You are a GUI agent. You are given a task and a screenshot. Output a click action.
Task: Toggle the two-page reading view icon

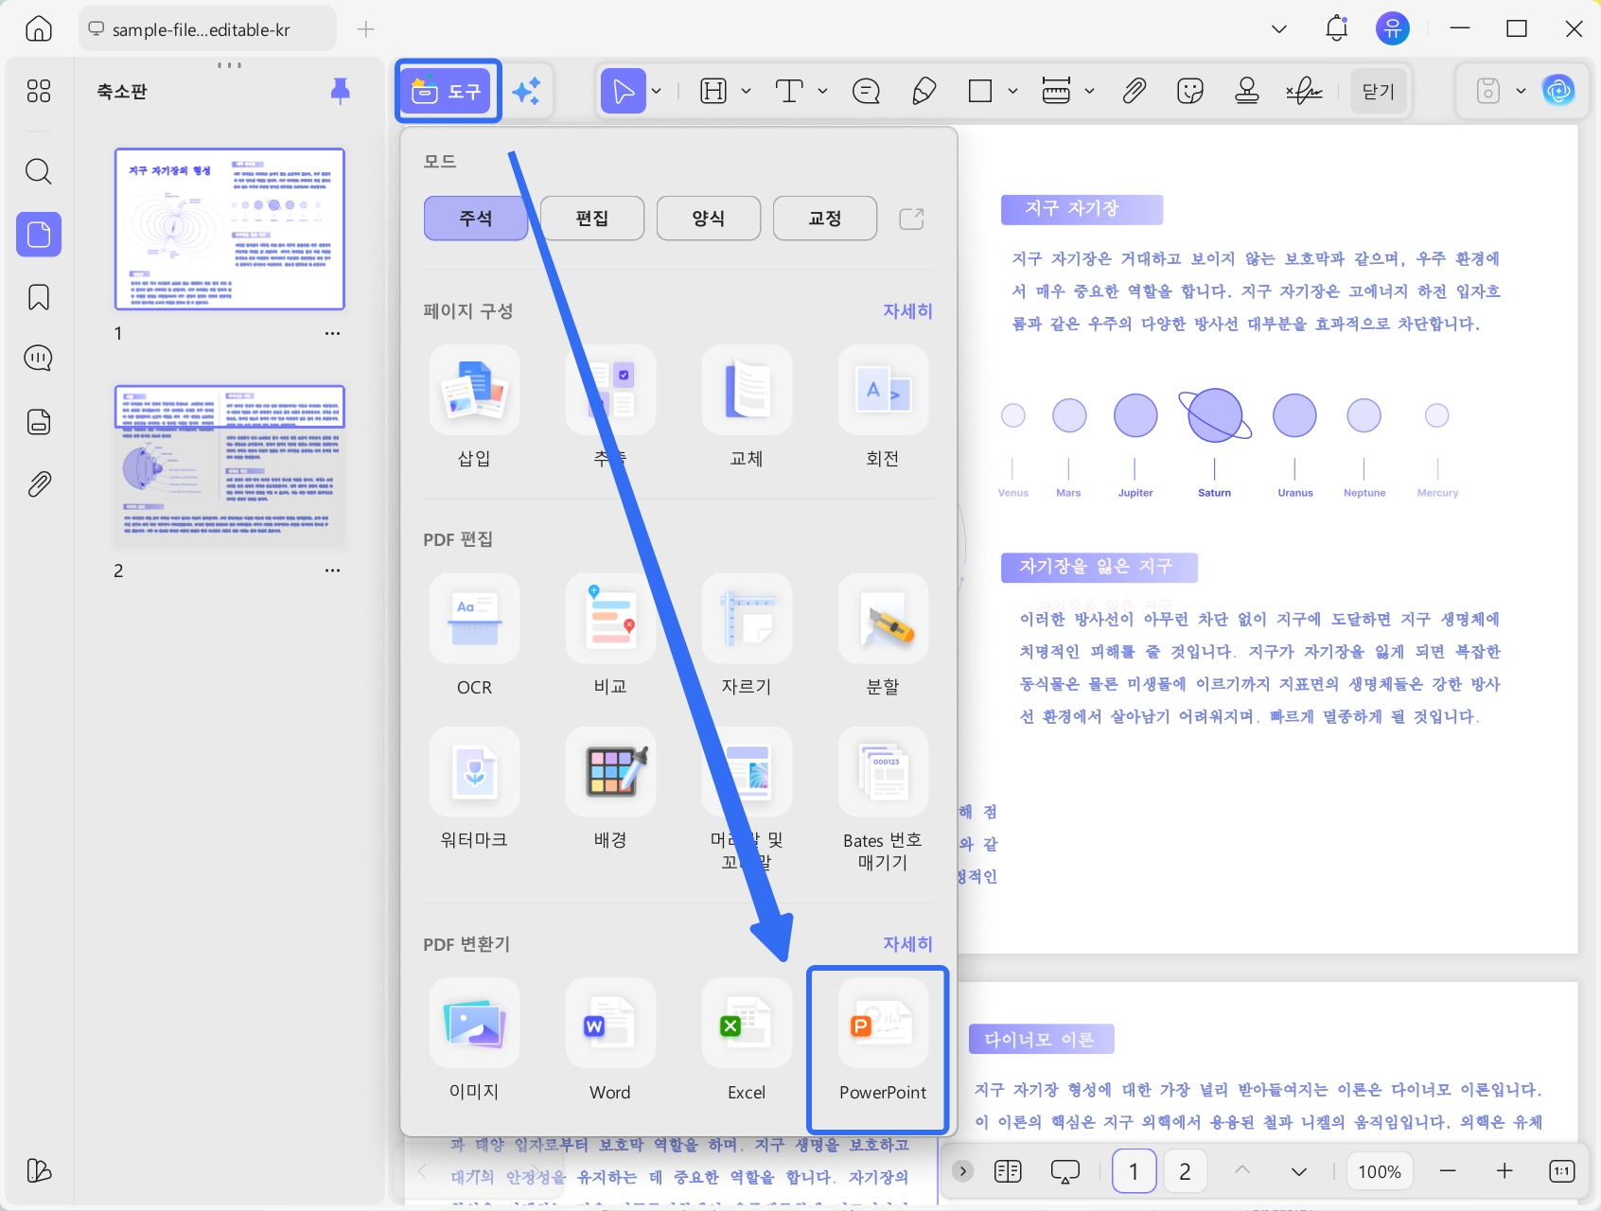[1009, 1171]
